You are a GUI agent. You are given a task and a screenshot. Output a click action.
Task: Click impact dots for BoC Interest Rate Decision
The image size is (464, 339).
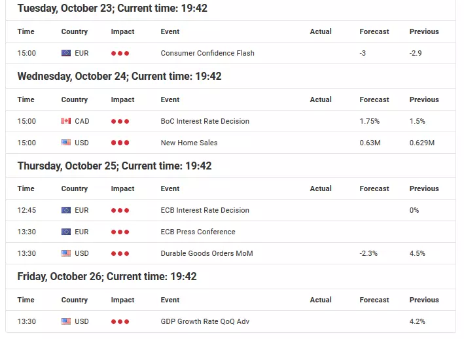tap(120, 121)
